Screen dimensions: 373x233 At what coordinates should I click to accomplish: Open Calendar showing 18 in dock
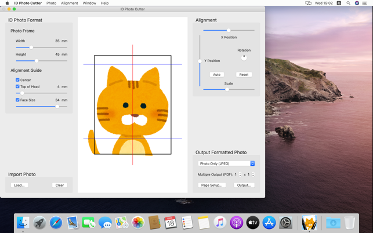click(x=171, y=223)
